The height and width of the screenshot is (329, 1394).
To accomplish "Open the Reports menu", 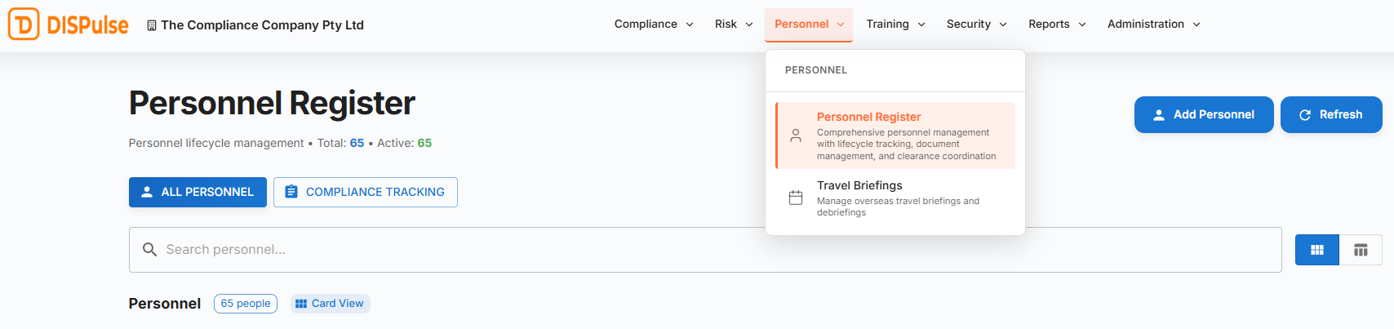I will (1056, 24).
